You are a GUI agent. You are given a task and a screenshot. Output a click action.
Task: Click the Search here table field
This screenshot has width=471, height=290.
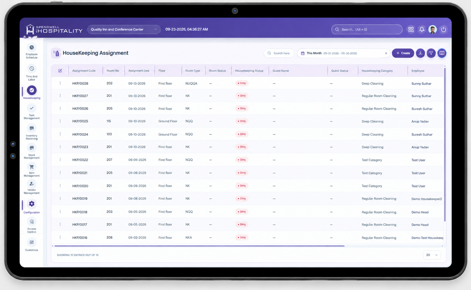pyautogui.click(x=279, y=53)
